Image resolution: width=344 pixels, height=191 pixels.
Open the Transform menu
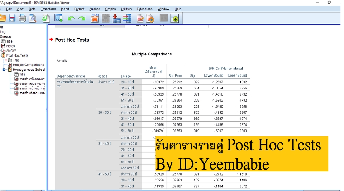pyautogui.click(x=48, y=9)
